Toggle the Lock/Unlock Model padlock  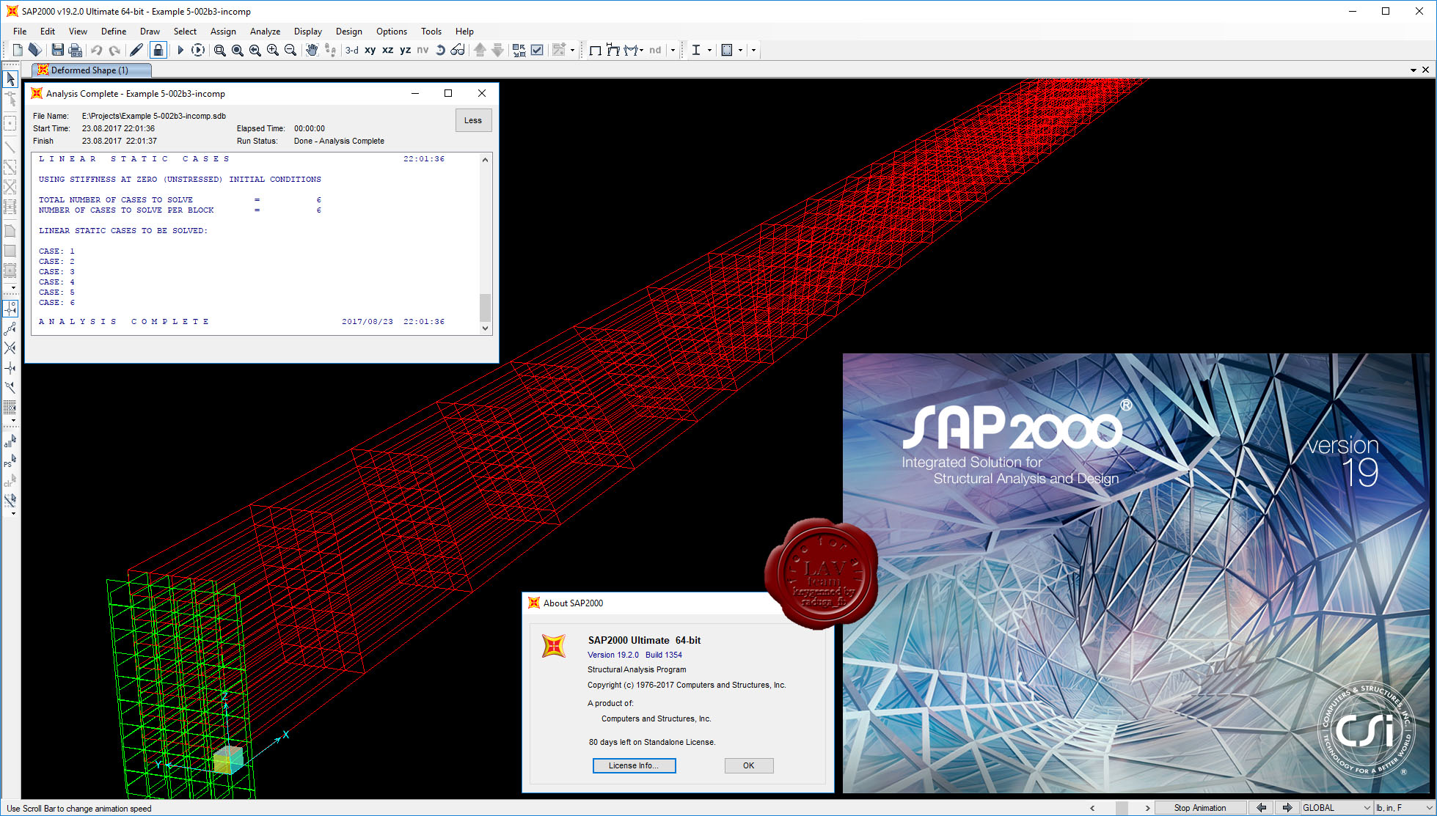(158, 50)
